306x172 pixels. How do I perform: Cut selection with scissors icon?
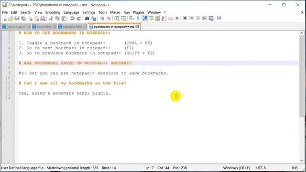(x=51, y=19)
